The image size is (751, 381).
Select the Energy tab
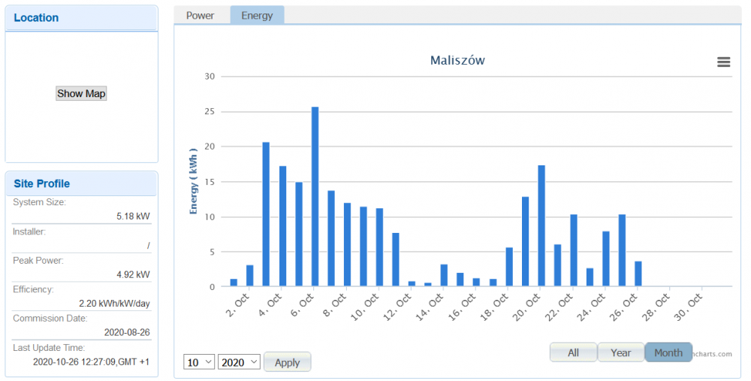click(x=257, y=16)
